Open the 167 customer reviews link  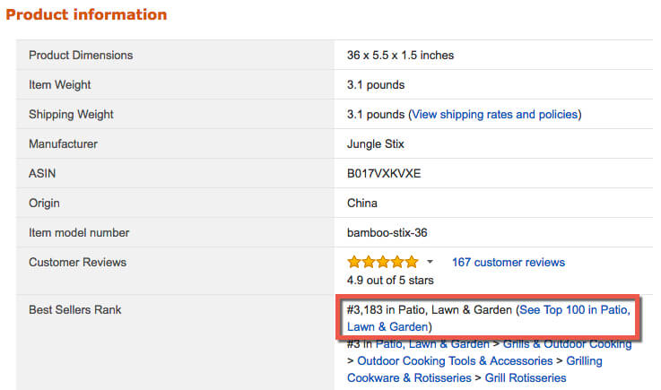coord(509,262)
